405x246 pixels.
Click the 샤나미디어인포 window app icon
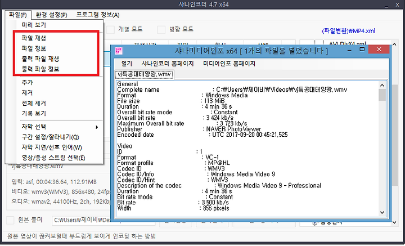[x=119, y=51]
